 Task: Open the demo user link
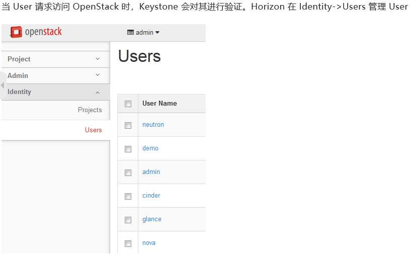tap(150, 148)
